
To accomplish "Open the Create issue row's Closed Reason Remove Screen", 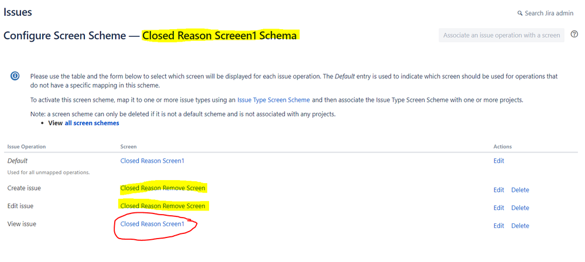I will tap(163, 188).
